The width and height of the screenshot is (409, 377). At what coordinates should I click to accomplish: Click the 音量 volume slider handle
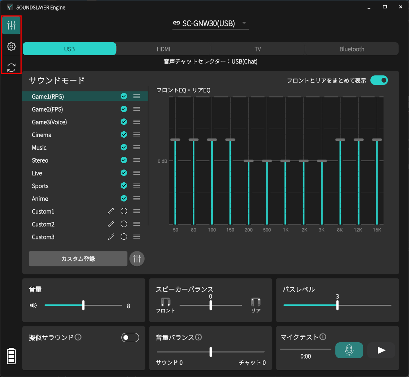(83, 305)
